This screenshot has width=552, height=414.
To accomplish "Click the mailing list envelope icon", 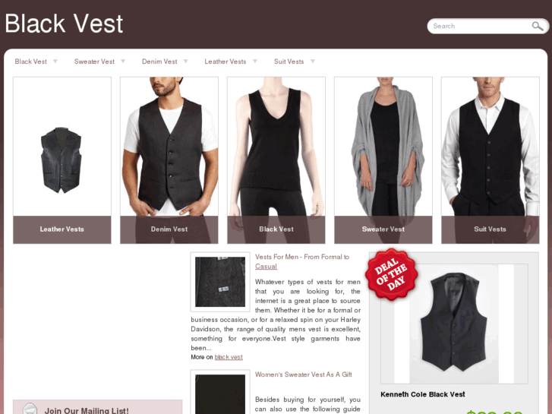I will click(30, 409).
